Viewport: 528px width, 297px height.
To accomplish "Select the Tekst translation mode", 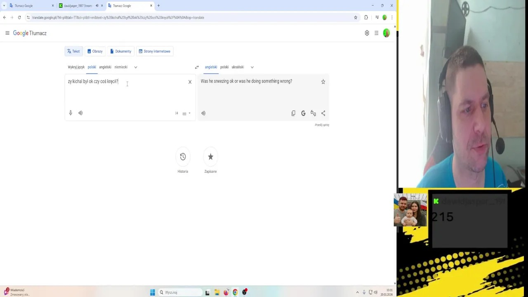I will [73, 51].
